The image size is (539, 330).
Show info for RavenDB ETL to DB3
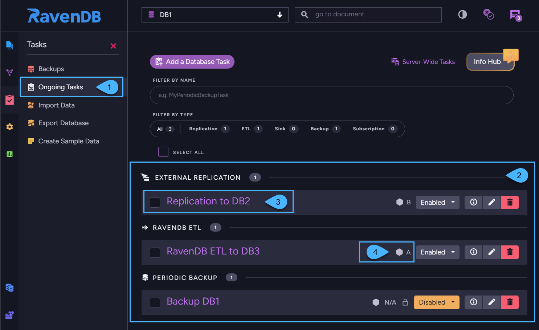click(474, 252)
